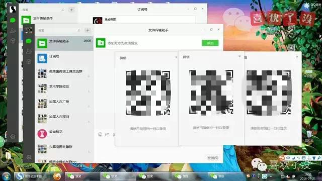Screen dimensions: 322x181
Task: Maximize the front 文件传输助手 window
Action: tap(211, 30)
